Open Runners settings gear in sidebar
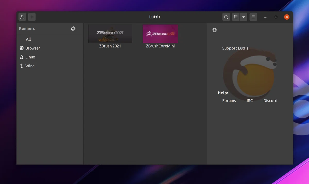Viewport: 309px width, 184px height. 73,28
